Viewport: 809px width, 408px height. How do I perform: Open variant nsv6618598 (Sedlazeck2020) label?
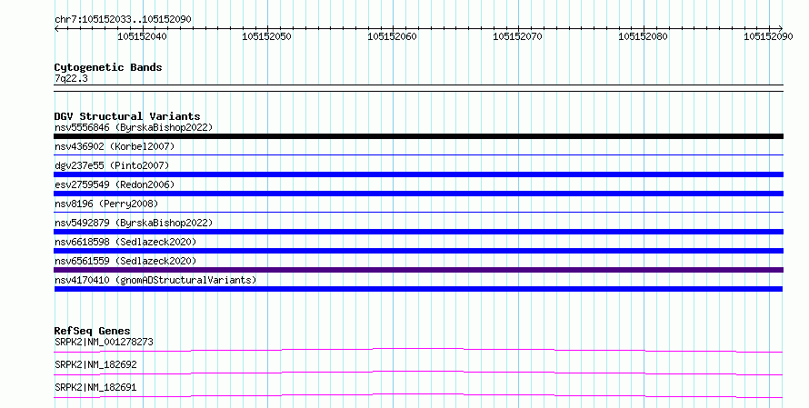point(125,242)
